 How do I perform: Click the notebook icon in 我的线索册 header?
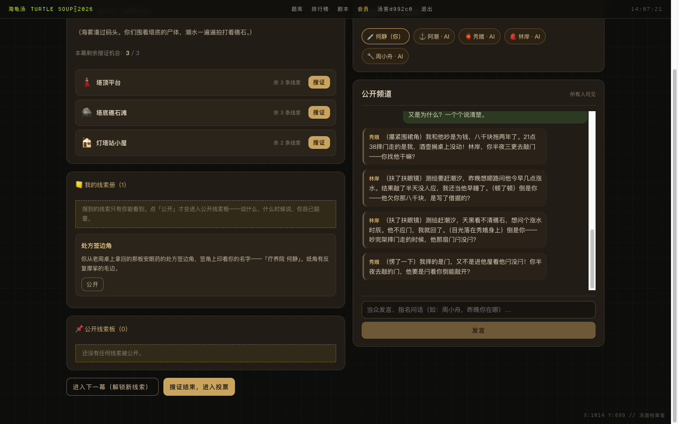79,185
